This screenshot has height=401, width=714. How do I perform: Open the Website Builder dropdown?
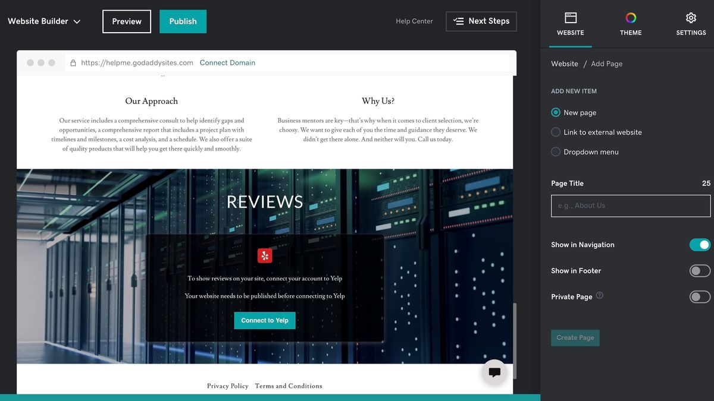(x=44, y=21)
